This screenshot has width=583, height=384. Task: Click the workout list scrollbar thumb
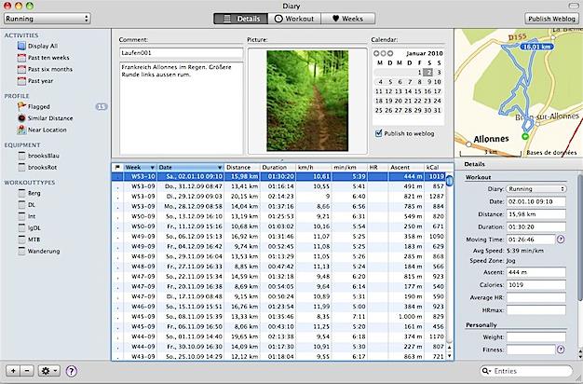click(450, 181)
